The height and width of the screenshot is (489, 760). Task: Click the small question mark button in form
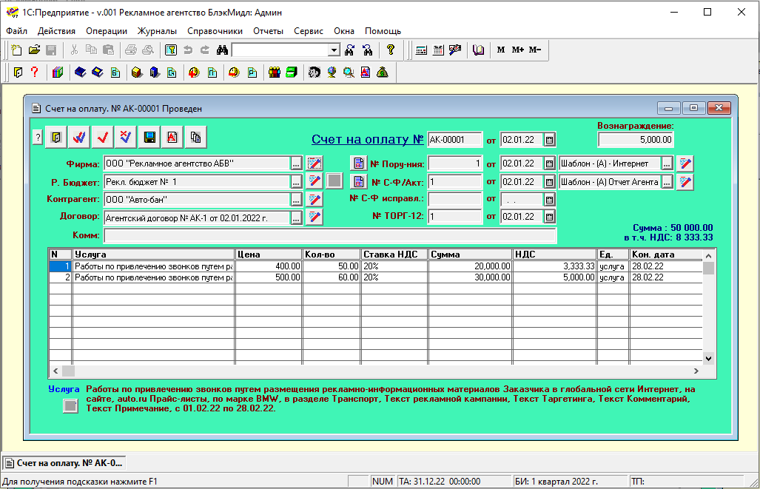tap(38, 138)
